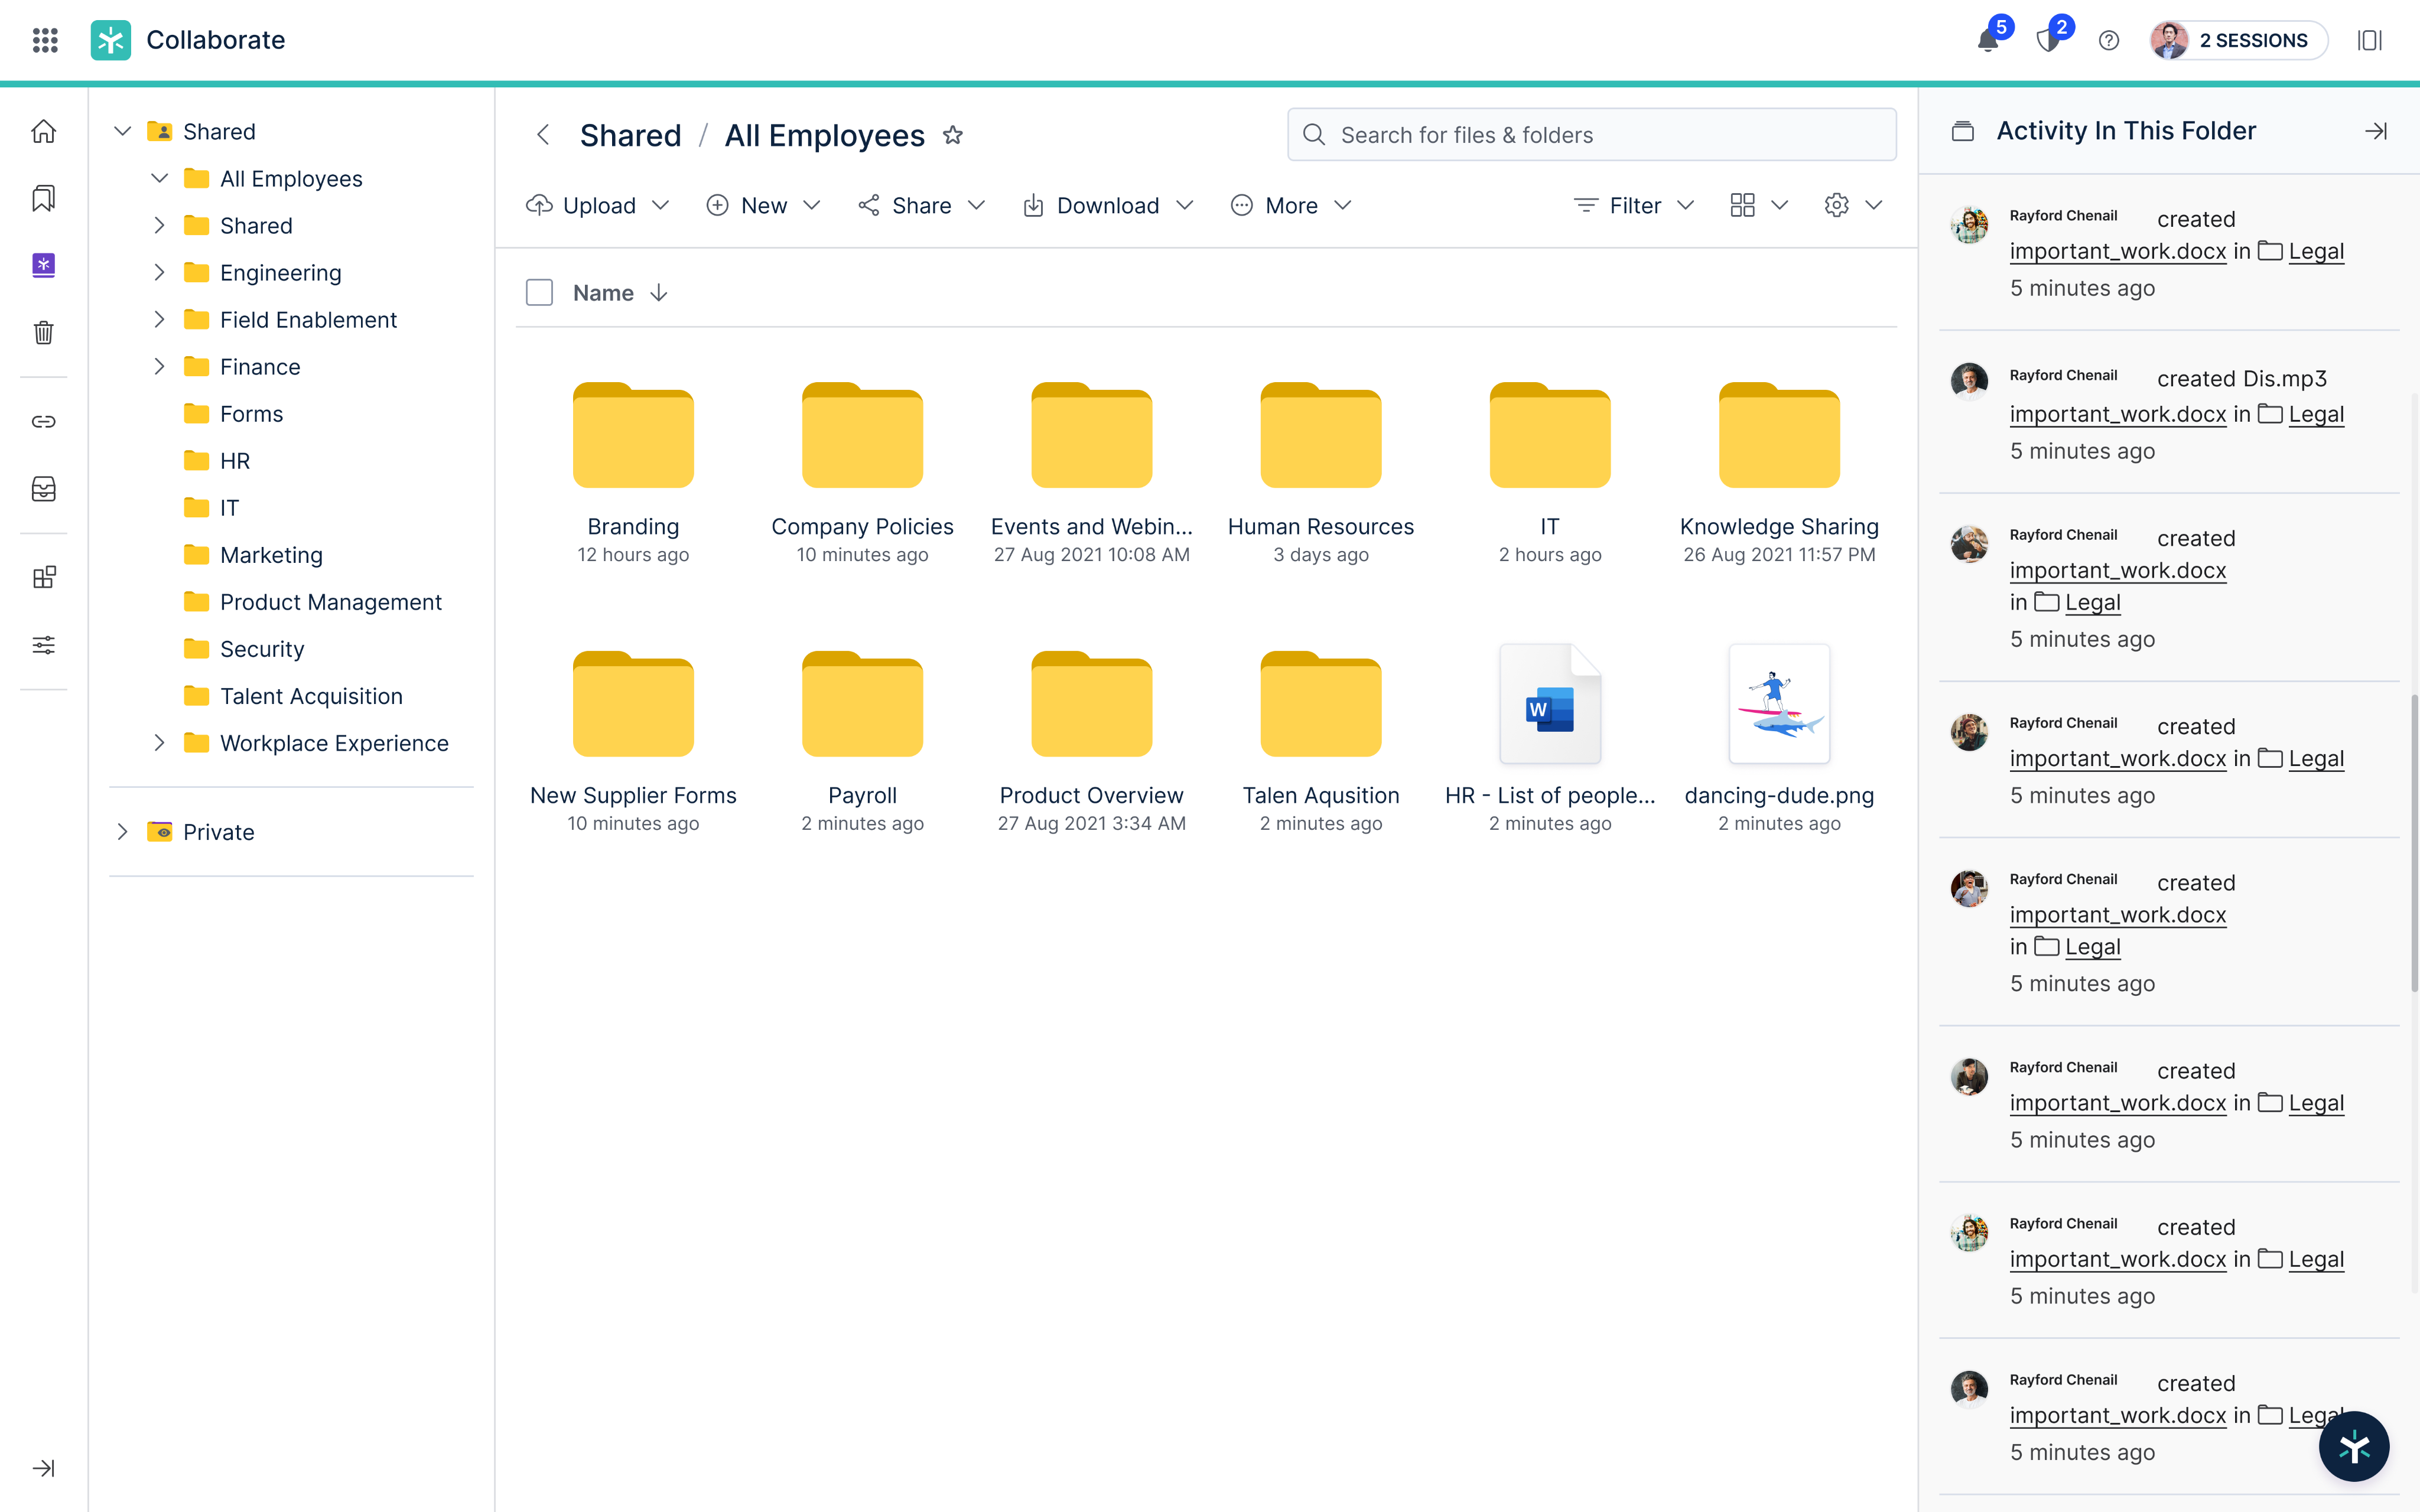This screenshot has width=2420, height=1512.
Task: Toggle the right panel layout icon
Action: coord(2369,40)
